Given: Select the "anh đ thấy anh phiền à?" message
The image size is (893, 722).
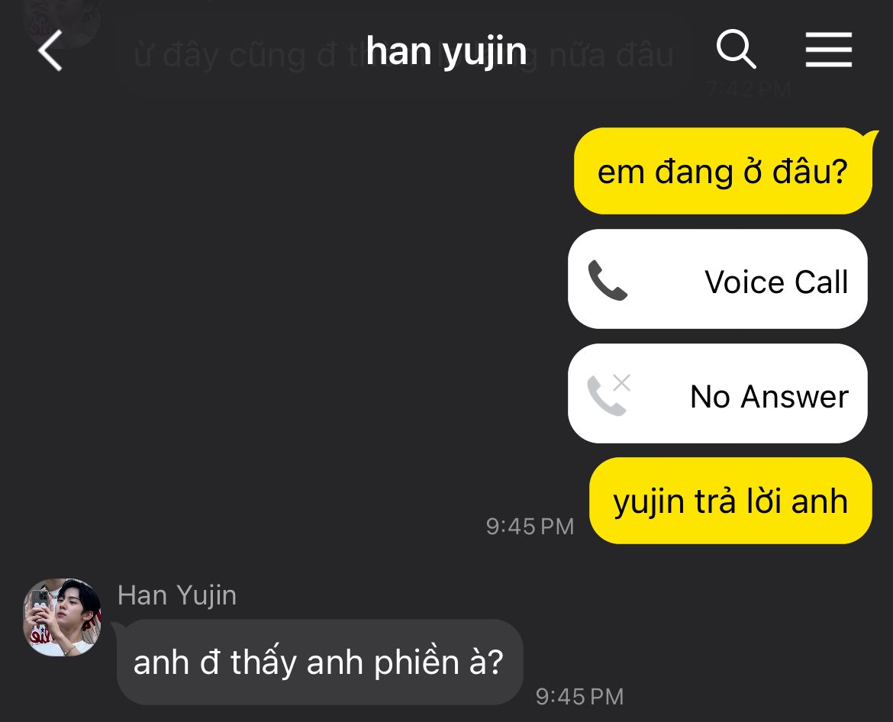Looking at the screenshot, I should 319,662.
